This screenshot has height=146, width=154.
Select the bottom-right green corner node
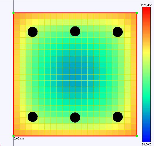[137, 136]
